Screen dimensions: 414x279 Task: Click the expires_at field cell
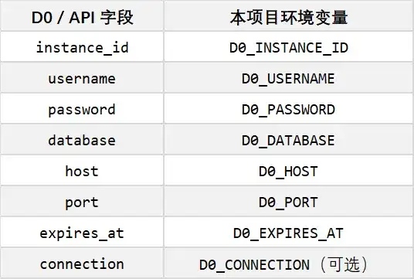tap(82, 232)
